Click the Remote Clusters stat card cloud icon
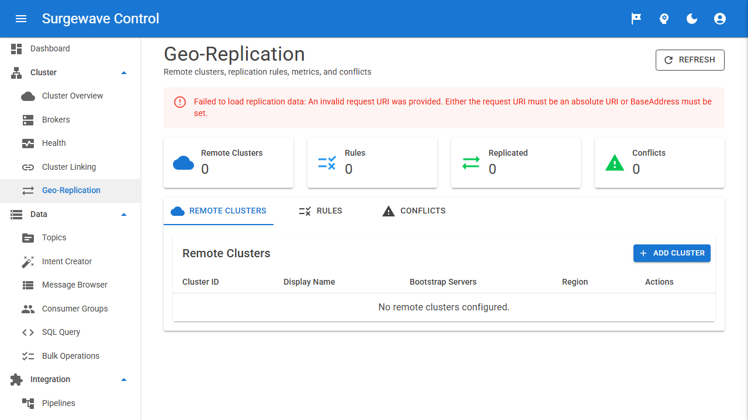This screenshot has width=748, height=420. 183,163
